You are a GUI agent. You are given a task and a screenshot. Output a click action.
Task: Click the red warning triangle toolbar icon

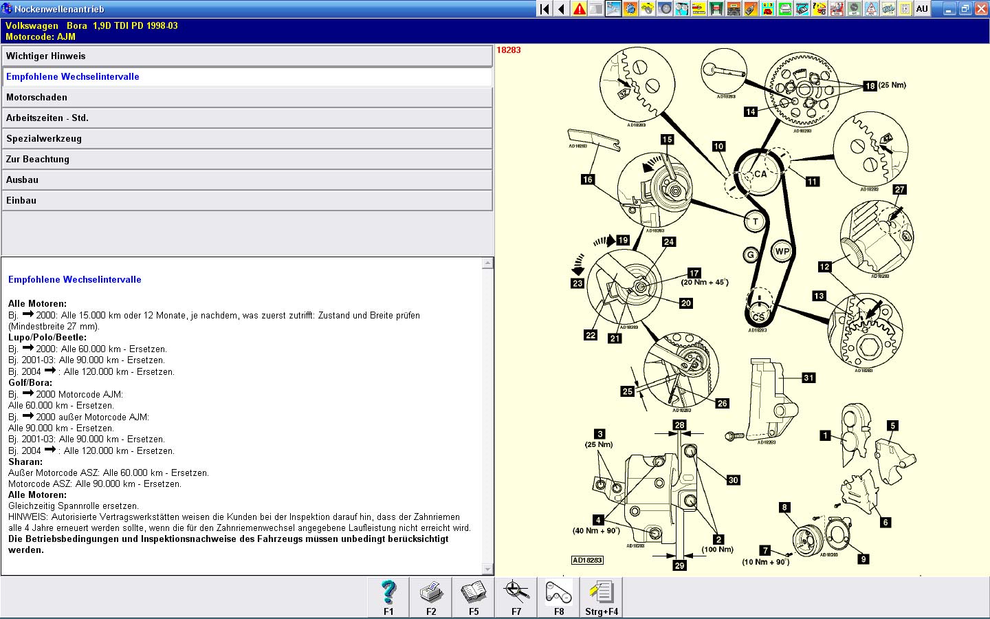579,9
